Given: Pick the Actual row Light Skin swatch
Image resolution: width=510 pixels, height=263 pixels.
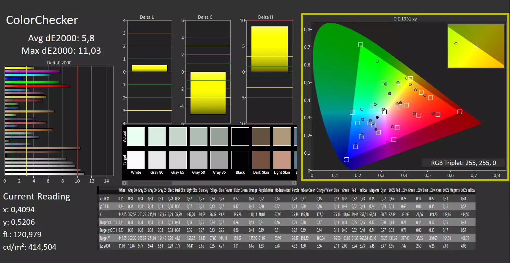Looking at the screenshot, I should (282, 137).
